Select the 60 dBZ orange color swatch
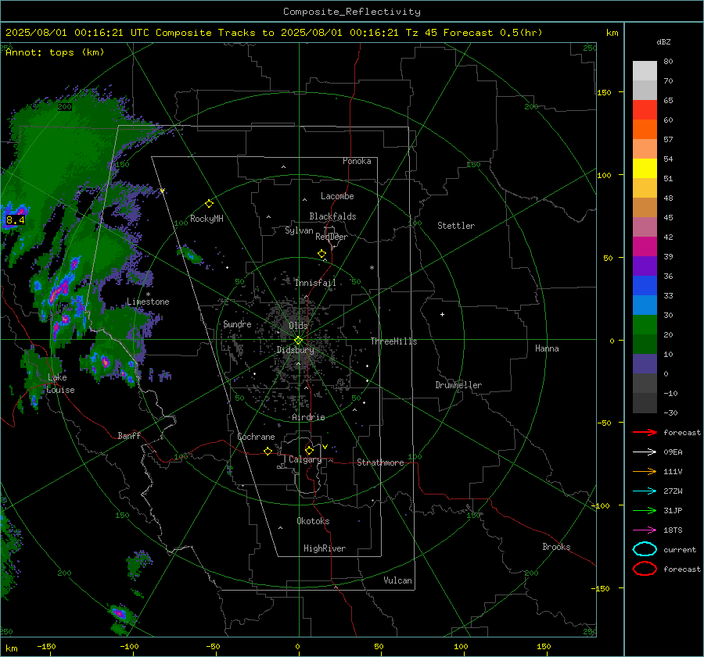Screen dimensions: 704x657 (x=645, y=129)
